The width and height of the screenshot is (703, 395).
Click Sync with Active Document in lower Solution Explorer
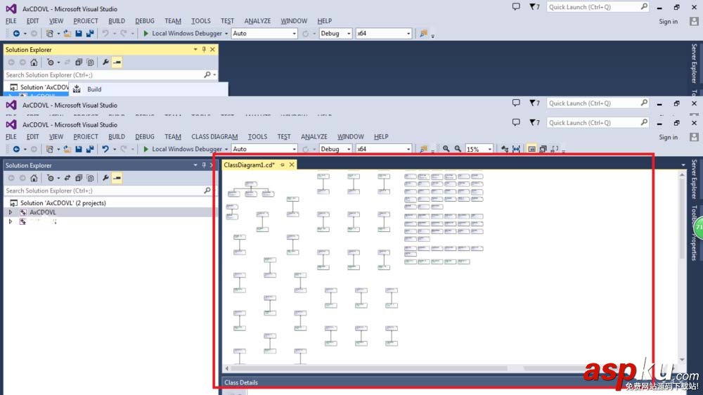point(67,178)
